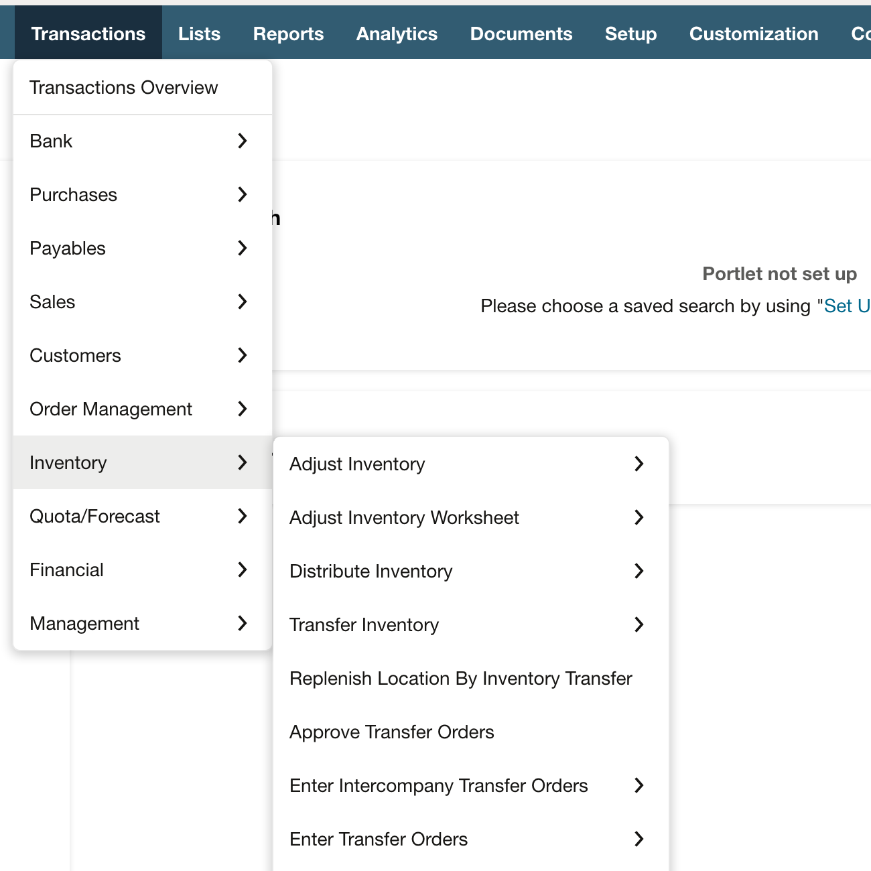
Task: Open the Documents menu
Action: [x=521, y=33]
